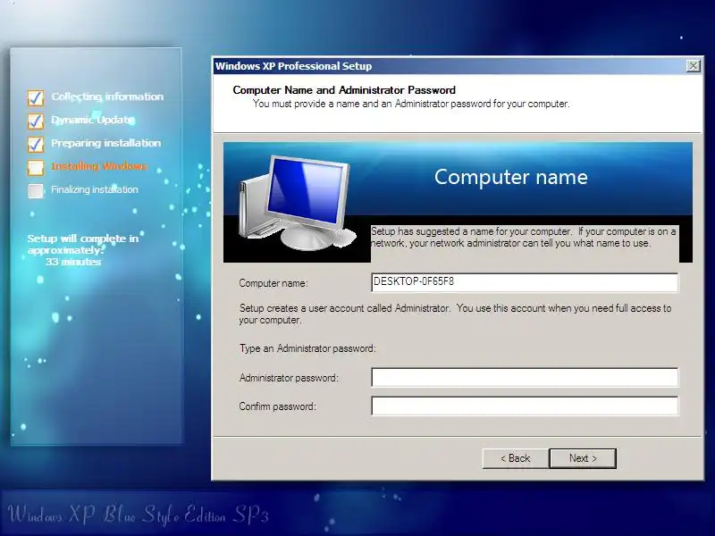Click the Next > button
Image resolution: width=715 pixels, height=536 pixels.
pos(583,458)
